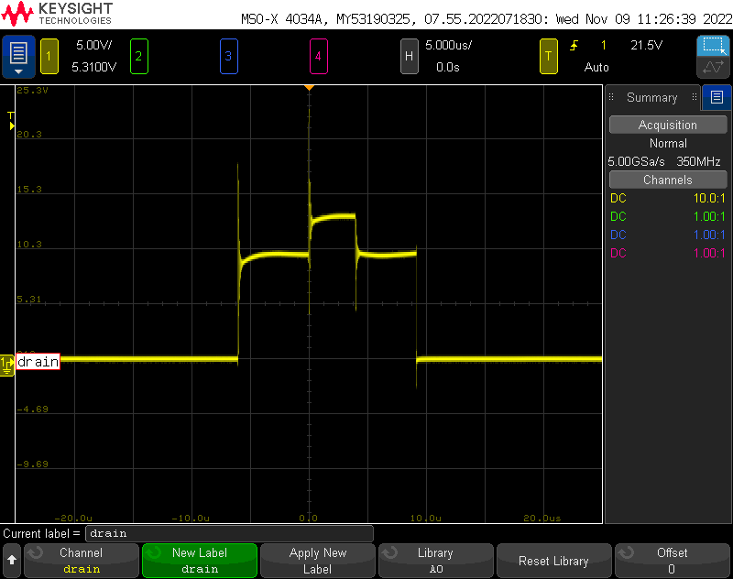Toggle channel 1 yellow badge
This screenshot has height=579, width=733.
pos(49,56)
